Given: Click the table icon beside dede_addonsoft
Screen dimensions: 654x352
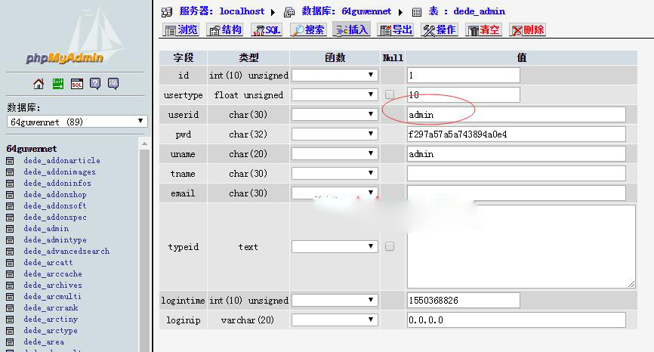Looking at the screenshot, I should 10,206.
